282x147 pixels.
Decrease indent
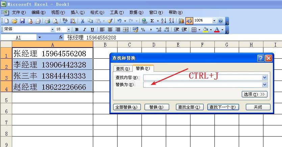[x=176, y=30]
